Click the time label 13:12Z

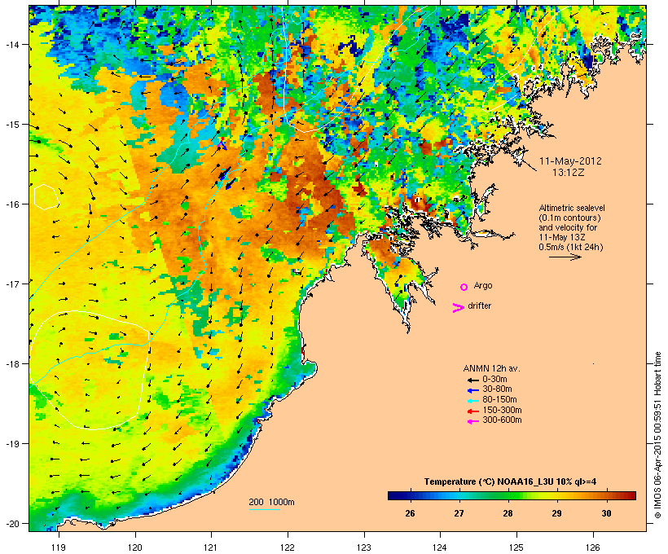(569, 173)
